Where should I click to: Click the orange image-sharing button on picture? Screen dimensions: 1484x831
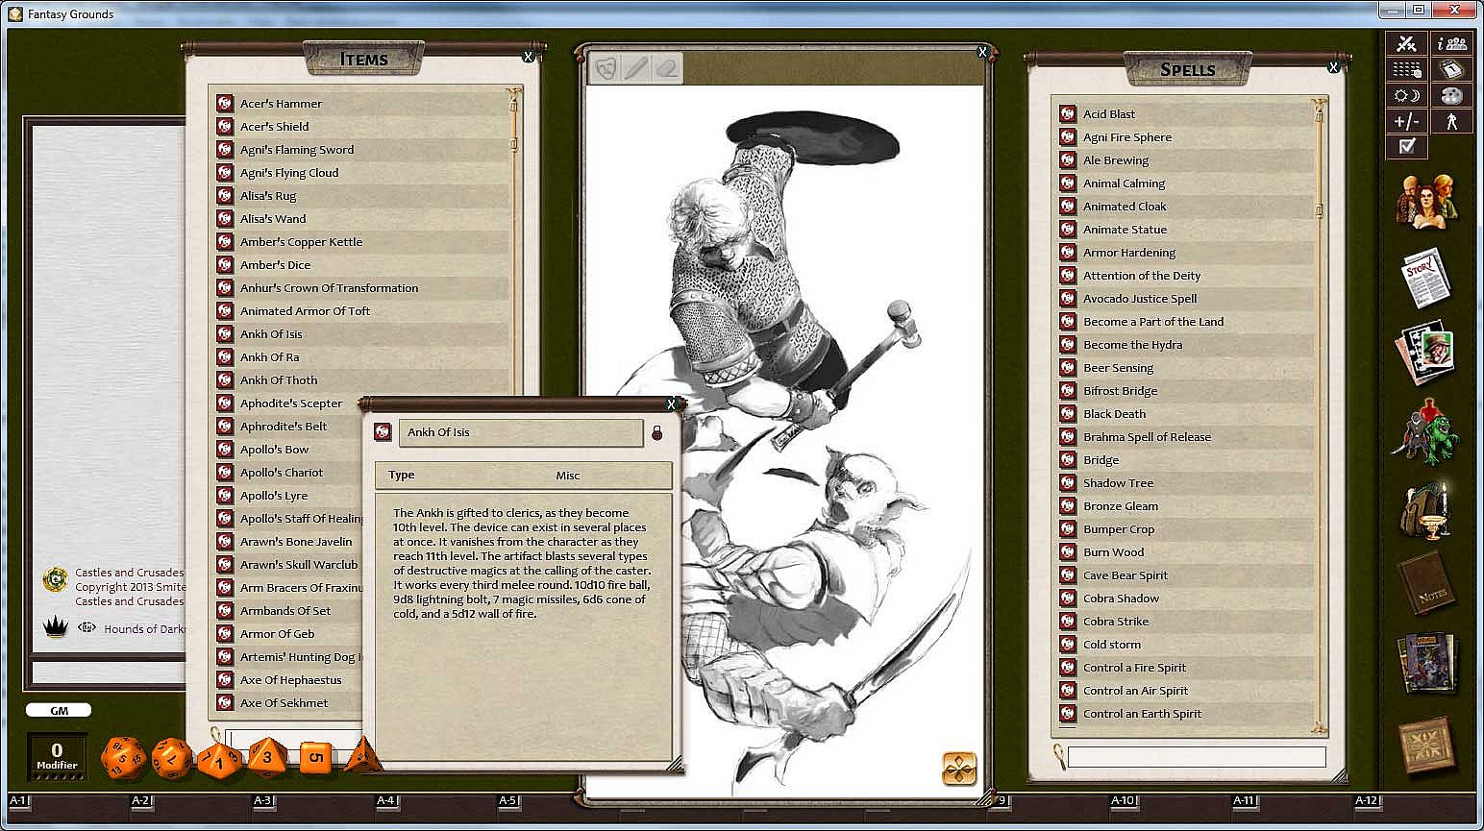point(958,769)
